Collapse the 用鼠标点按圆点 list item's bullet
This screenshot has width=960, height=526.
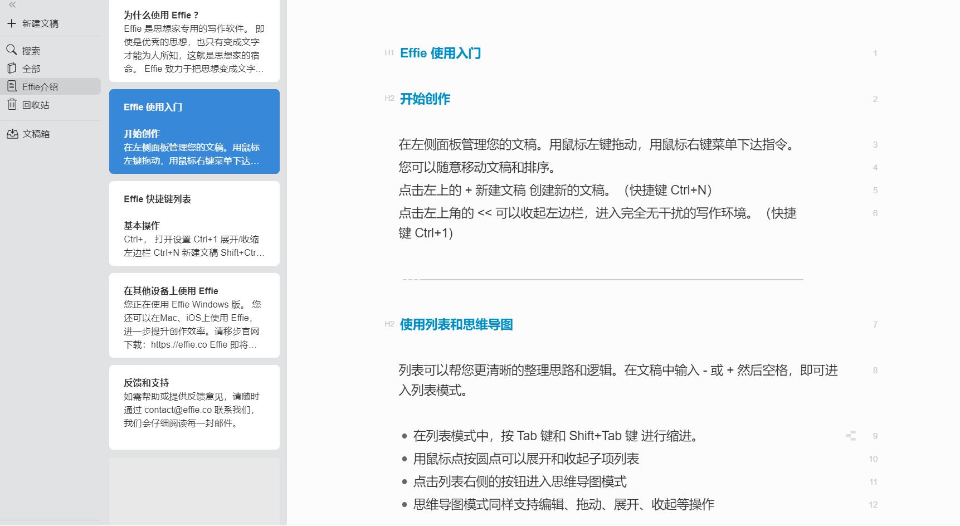pyautogui.click(x=403, y=459)
